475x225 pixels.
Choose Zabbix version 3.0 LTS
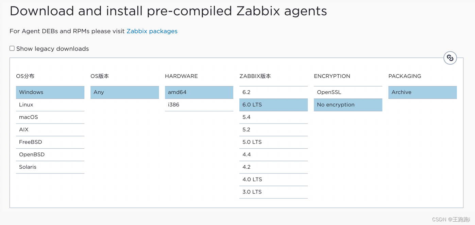coord(273,192)
